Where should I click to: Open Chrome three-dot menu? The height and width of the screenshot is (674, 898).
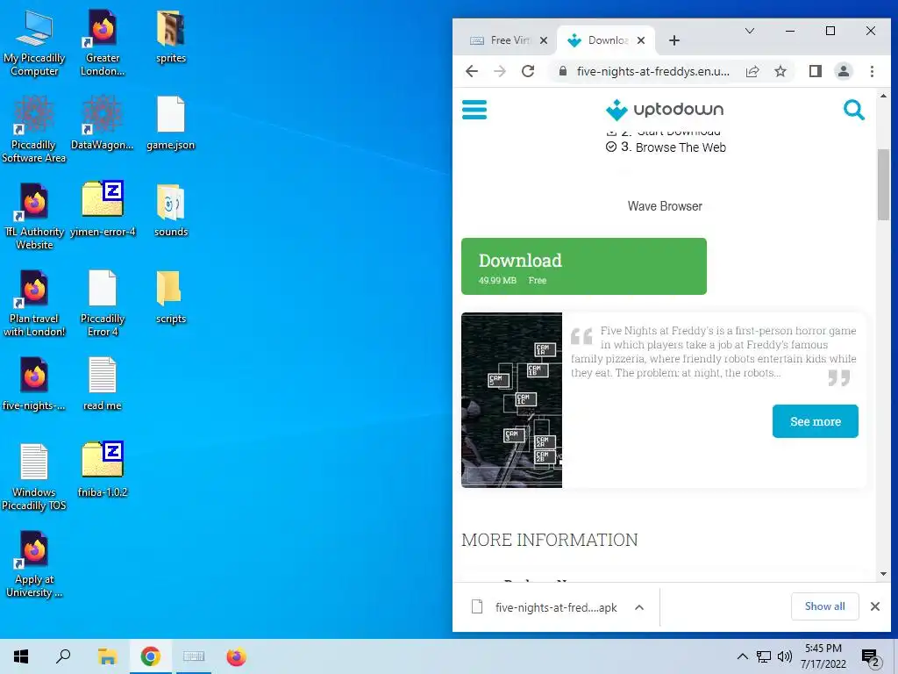[872, 71]
